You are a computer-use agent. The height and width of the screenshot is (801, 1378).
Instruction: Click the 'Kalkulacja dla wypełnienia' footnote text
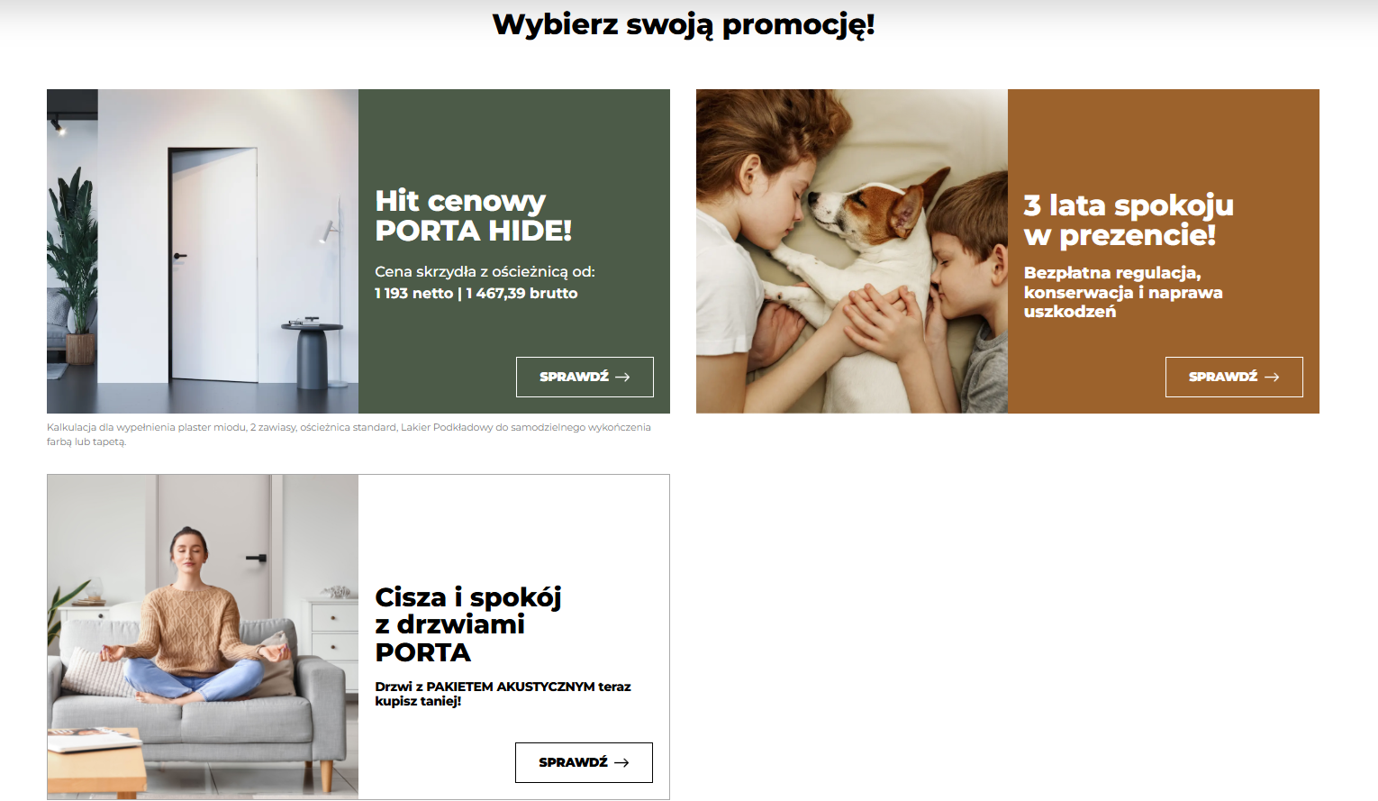tap(349, 434)
